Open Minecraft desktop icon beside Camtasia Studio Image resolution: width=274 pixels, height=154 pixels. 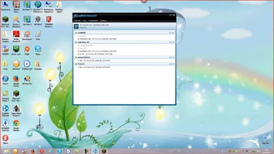[16, 95]
